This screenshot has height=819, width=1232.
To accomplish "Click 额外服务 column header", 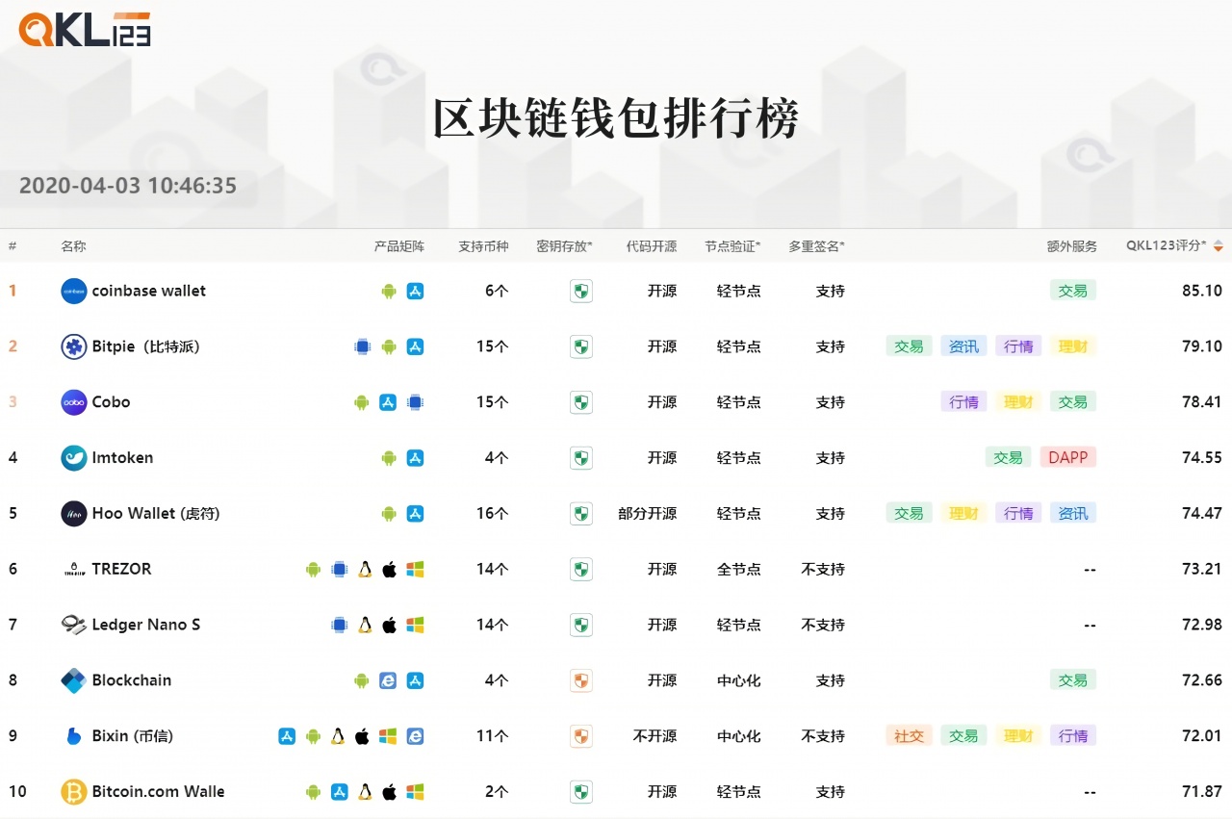I will [1072, 246].
